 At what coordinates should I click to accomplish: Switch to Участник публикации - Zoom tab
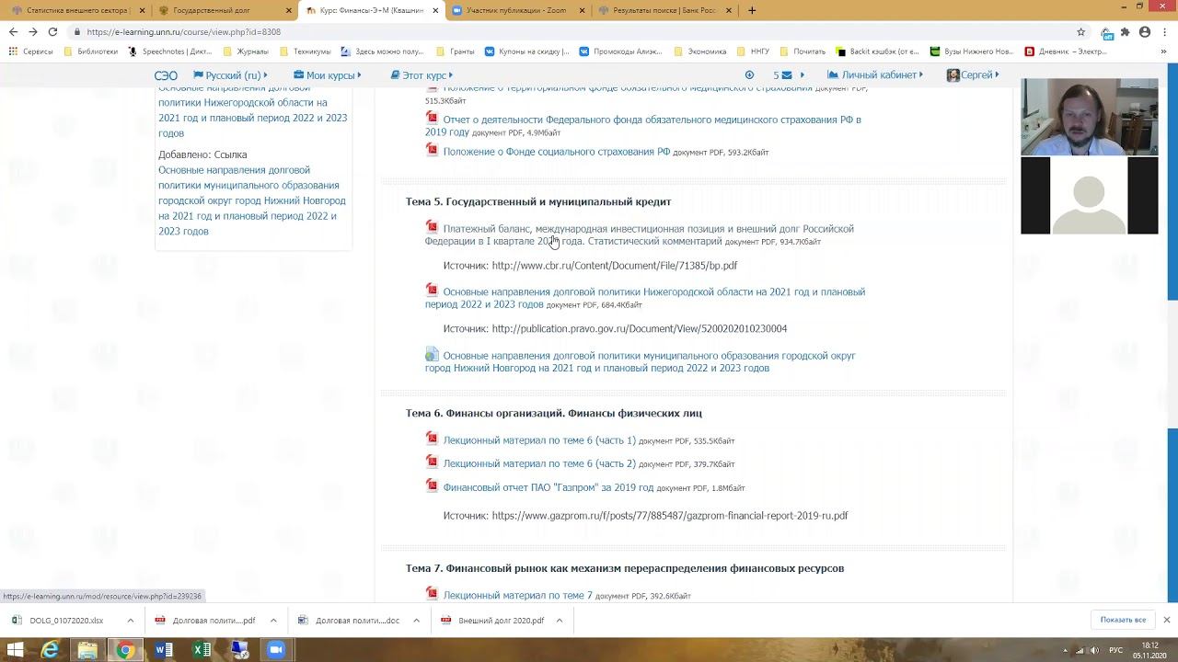517,10
